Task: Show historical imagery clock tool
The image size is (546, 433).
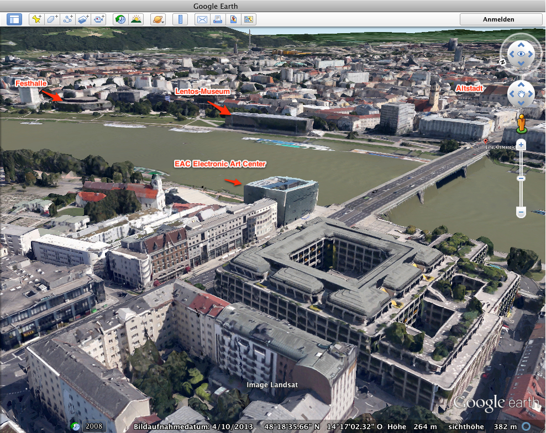Action: (x=120, y=19)
